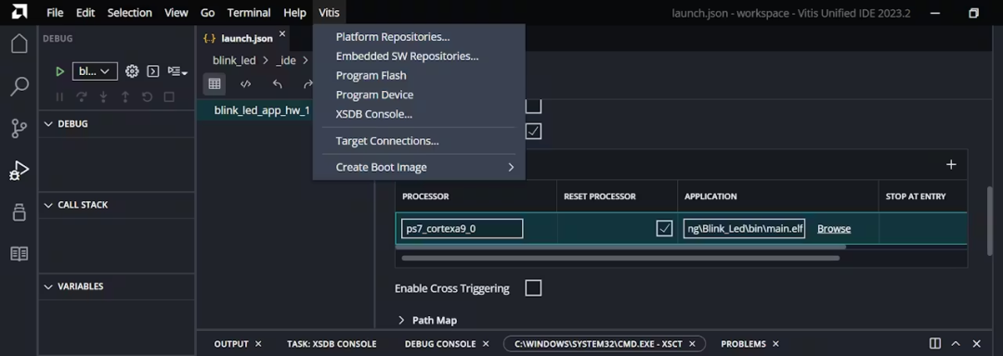Open the View menu

coord(176,13)
